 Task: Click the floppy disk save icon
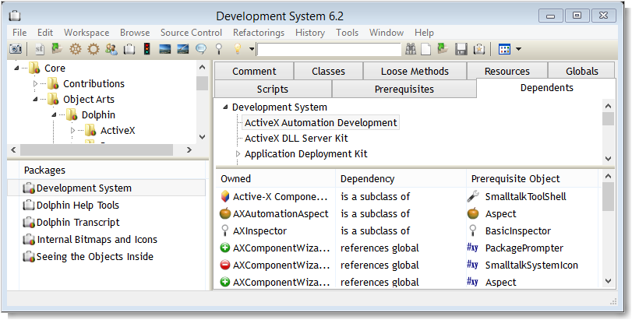(x=461, y=49)
